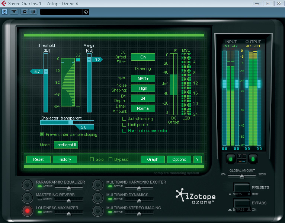Click the MSB to LSB bit meter
This screenshot has height=223, width=285.
click(x=186, y=84)
